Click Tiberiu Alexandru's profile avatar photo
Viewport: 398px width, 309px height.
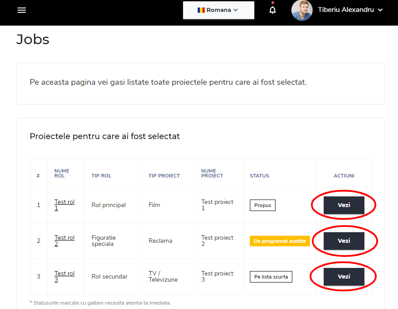coord(302,10)
